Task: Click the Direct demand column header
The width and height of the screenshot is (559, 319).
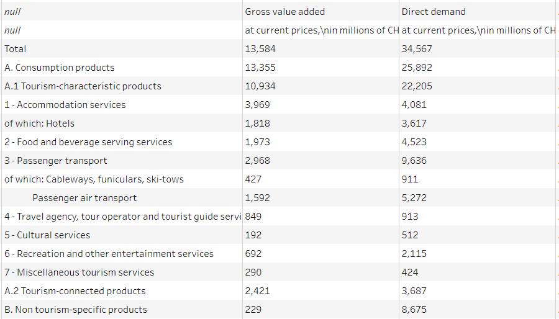Action: click(x=434, y=12)
